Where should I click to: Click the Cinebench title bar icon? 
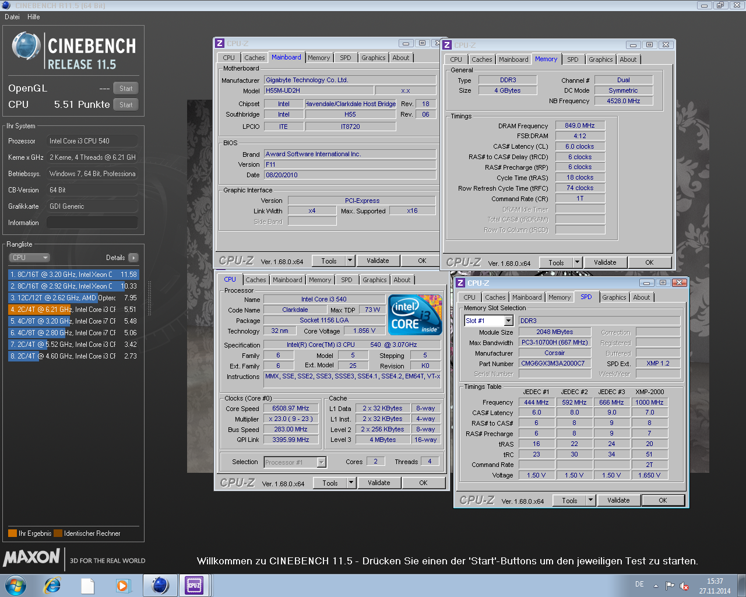[x=6, y=5]
